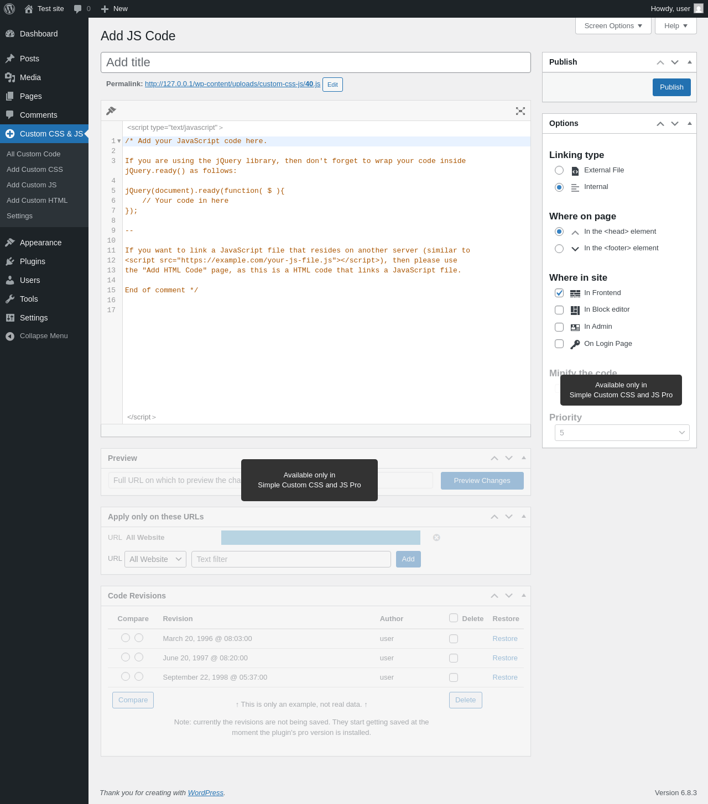Select first compare radio for September 22, 1998
The image size is (708, 804).
126,676
